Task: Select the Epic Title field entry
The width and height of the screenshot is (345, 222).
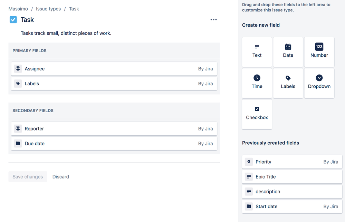Action: tap(292, 176)
